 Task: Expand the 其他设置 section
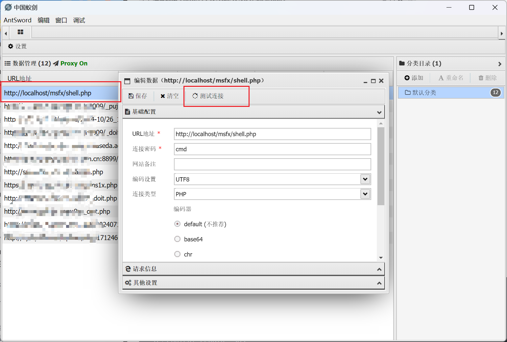coord(253,283)
